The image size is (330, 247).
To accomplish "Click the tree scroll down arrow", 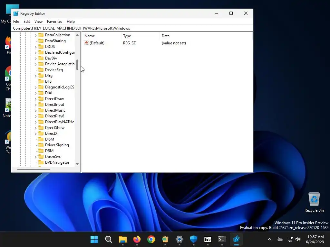I will 77,164.
